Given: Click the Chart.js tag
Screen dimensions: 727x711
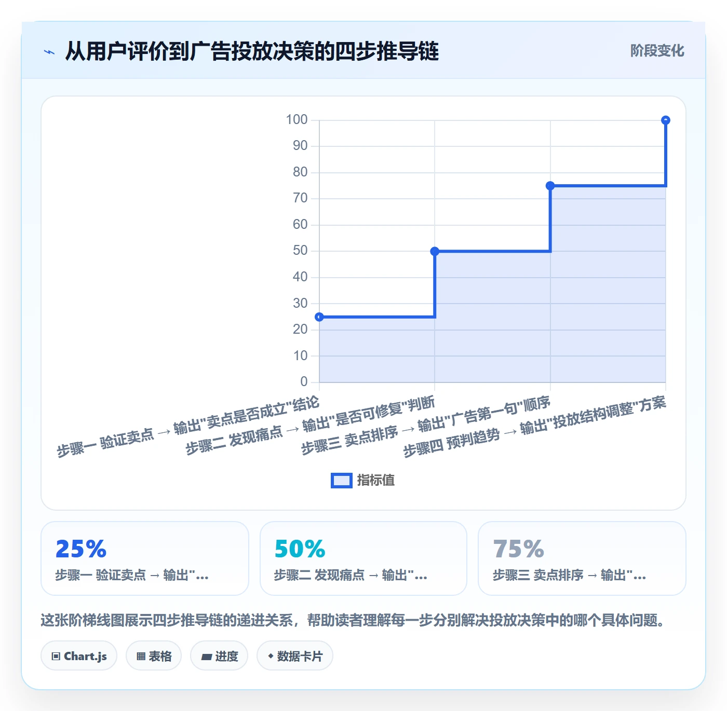Looking at the screenshot, I should point(79,656).
